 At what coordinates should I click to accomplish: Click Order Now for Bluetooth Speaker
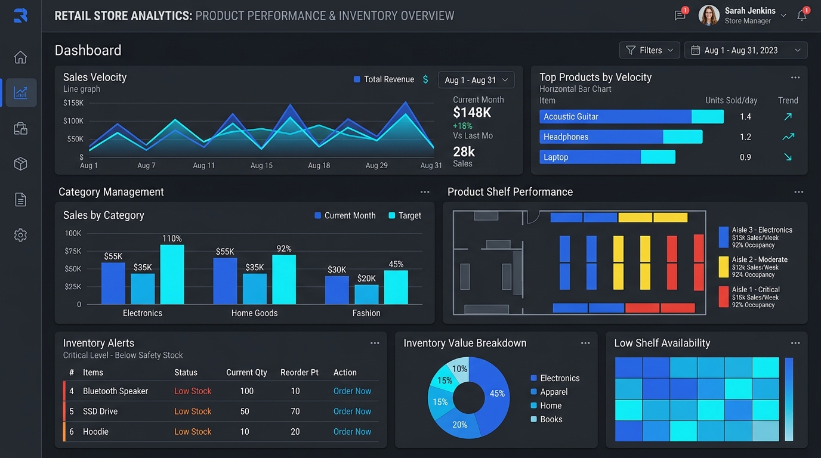352,391
